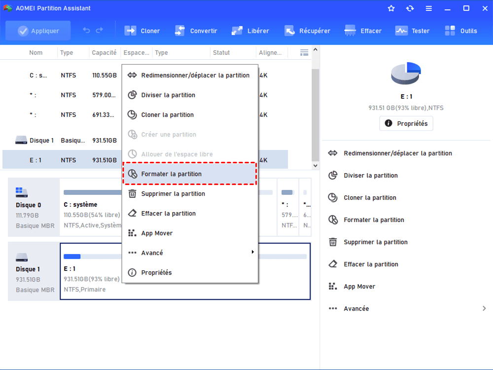The height and width of the screenshot is (370, 493).
Task: Select Disque 1 block in disk map
Action: [34, 271]
